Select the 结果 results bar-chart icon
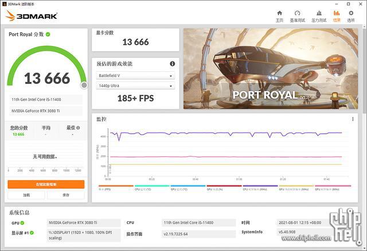 point(337,13)
